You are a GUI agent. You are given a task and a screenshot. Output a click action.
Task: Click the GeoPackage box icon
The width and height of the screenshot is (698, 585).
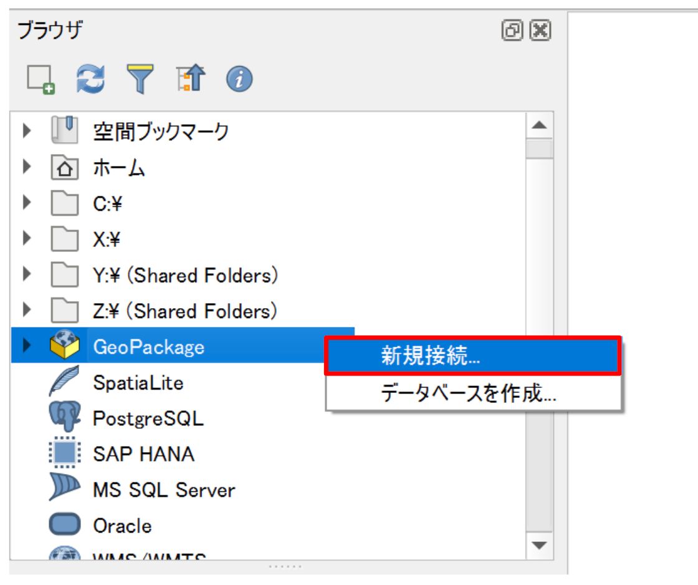65,344
